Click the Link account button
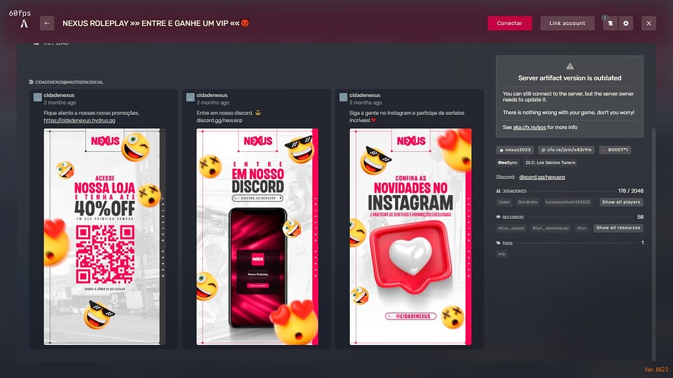Viewport: 673px width, 378px height. pyautogui.click(x=567, y=23)
